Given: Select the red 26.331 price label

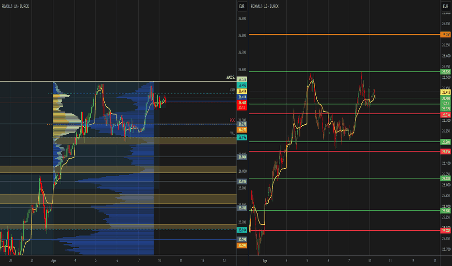Looking at the screenshot, I should click(x=446, y=115).
